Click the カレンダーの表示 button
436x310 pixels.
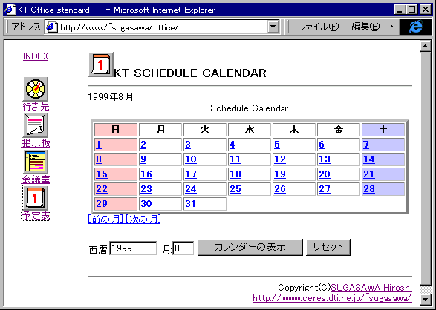pos(250,247)
